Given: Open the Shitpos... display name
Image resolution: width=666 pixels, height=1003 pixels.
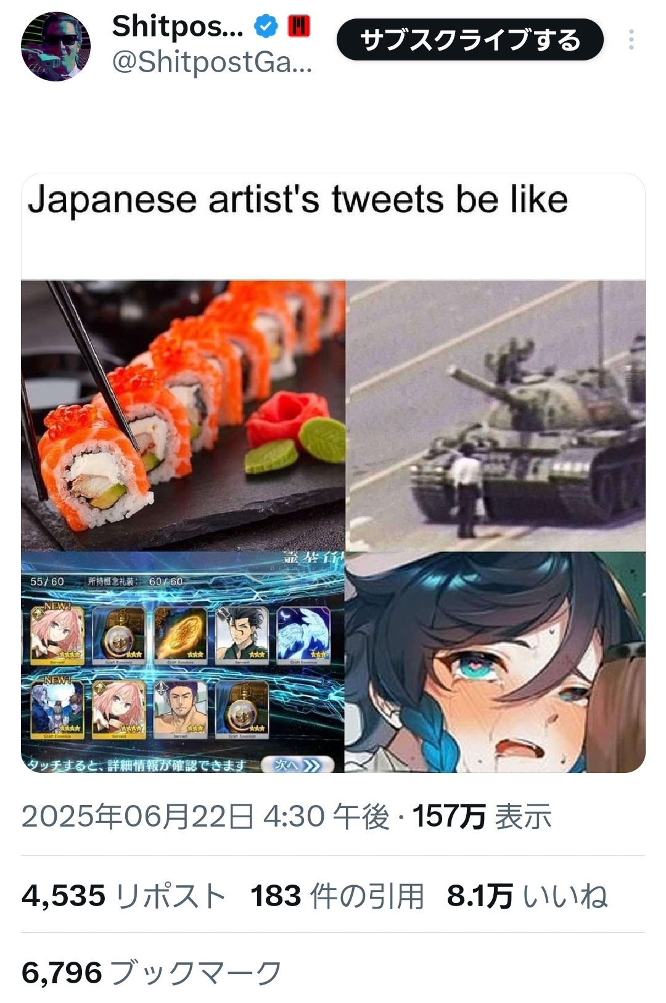Looking at the screenshot, I should 178,27.
